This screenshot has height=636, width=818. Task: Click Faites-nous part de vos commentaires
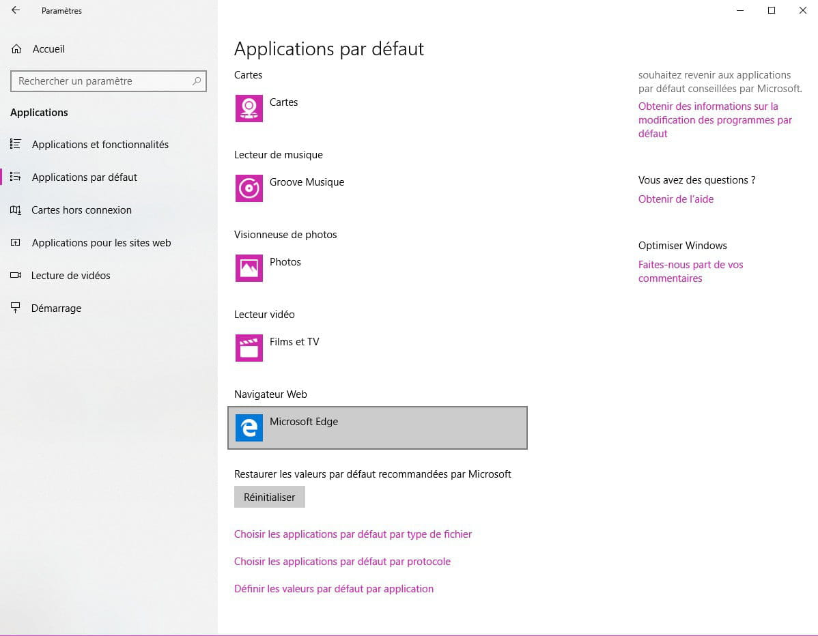pyautogui.click(x=690, y=271)
